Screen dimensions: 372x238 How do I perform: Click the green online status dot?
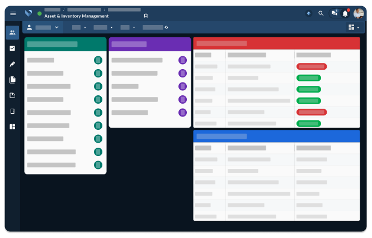39,13
